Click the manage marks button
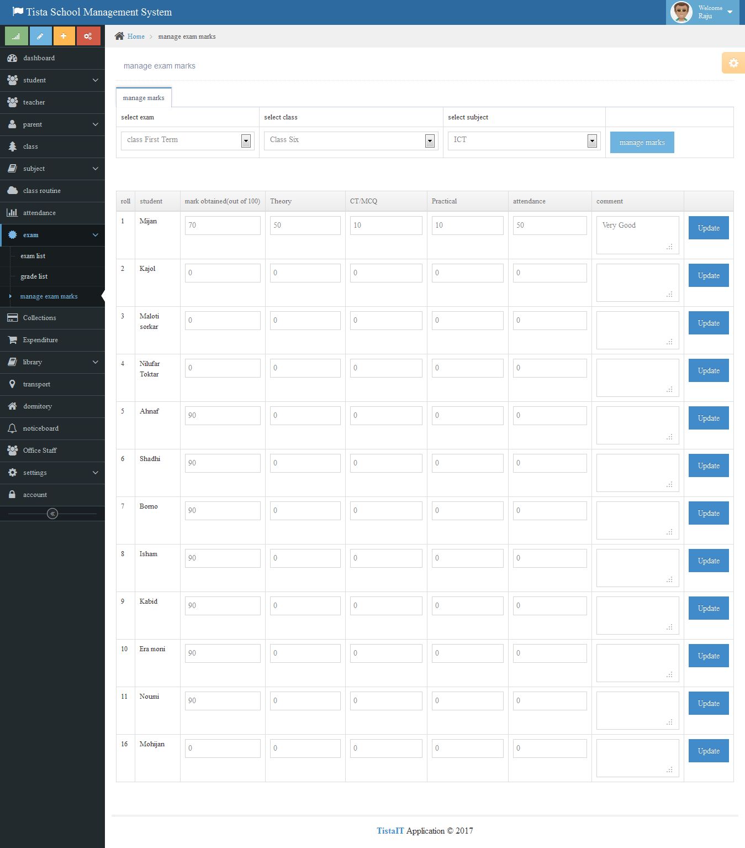This screenshot has height=848, width=745. pyautogui.click(x=642, y=142)
